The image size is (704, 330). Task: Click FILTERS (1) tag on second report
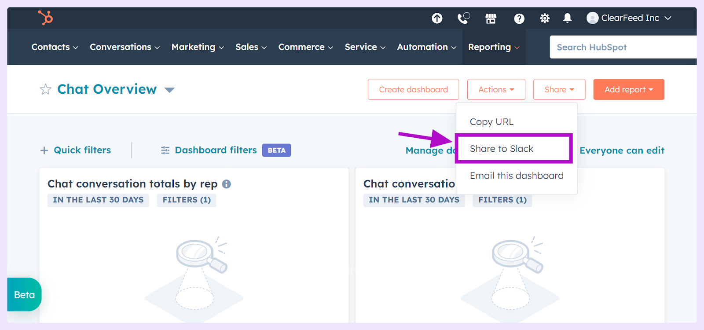[x=502, y=200]
